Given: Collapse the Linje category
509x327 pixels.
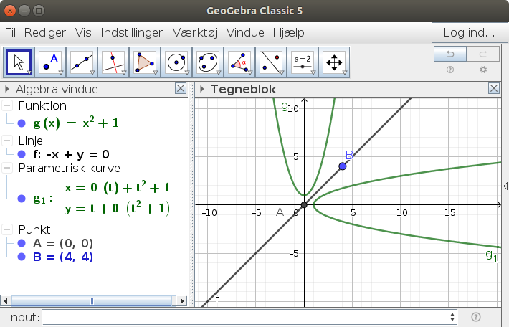Looking at the screenshot, I should [7, 141].
